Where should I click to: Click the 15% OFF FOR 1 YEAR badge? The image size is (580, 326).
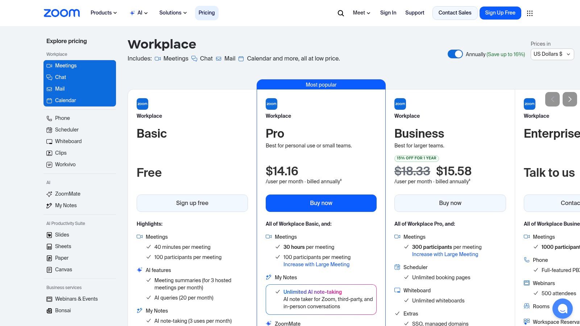point(417,158)
